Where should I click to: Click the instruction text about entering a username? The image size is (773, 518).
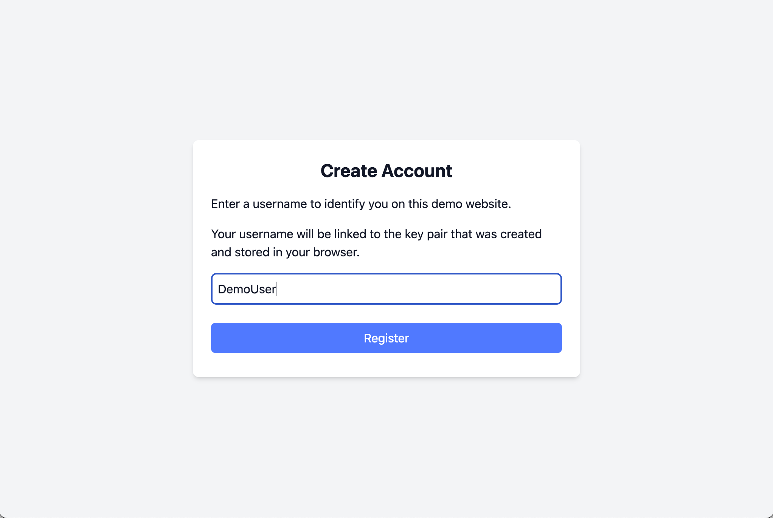pos(360,203)
